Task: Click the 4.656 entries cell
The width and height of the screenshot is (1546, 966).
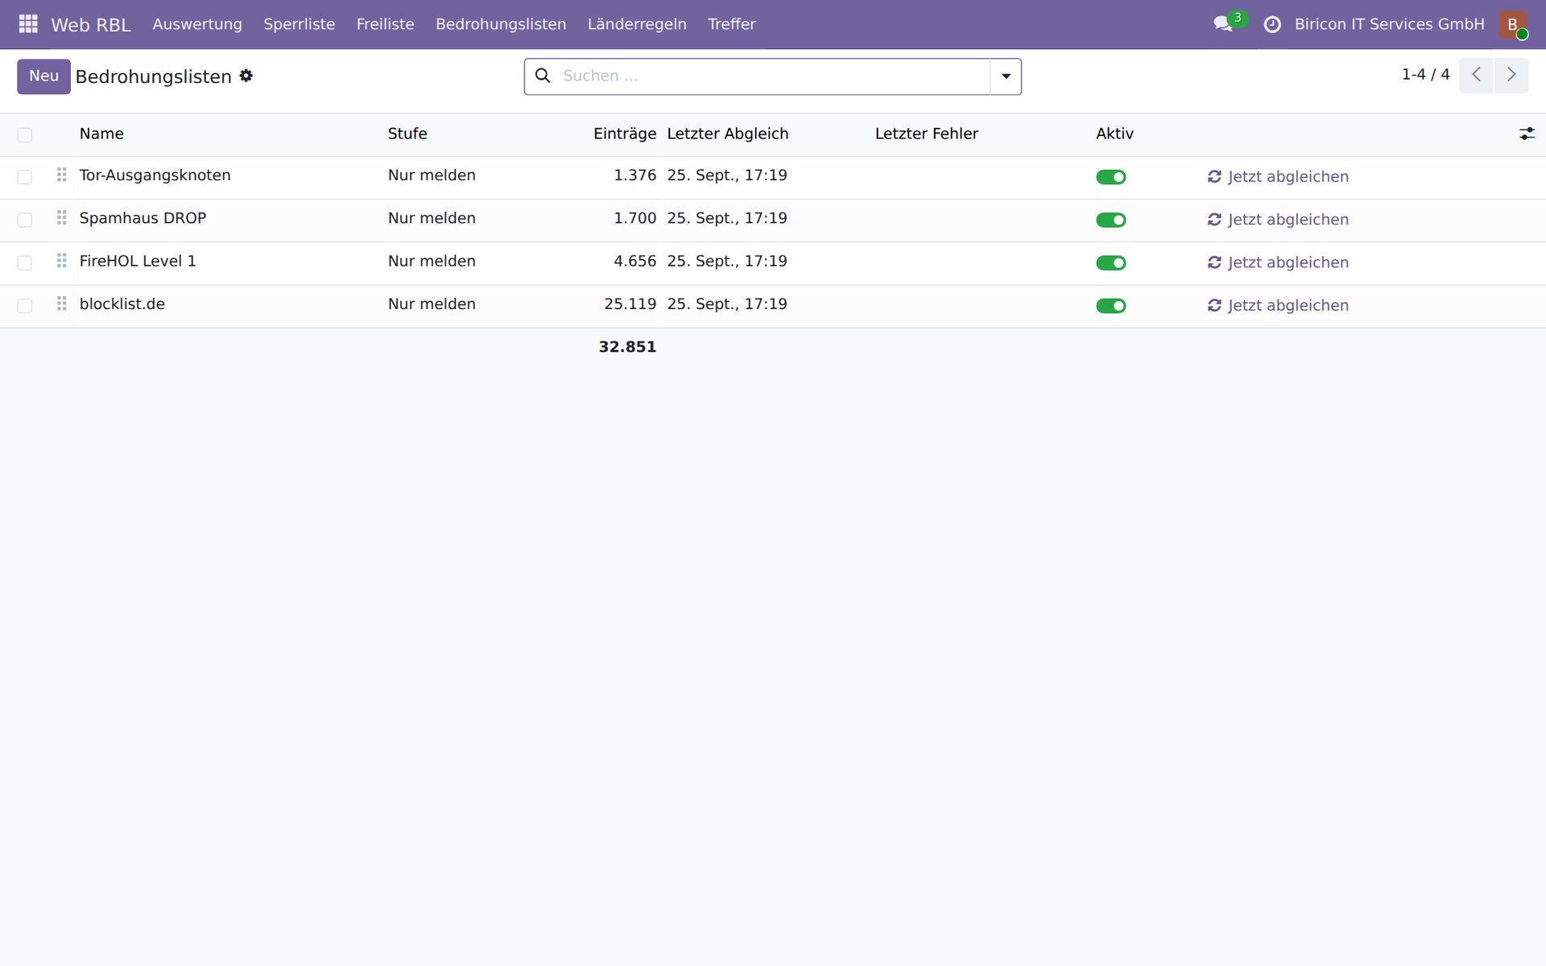Action: click(635, 261)
